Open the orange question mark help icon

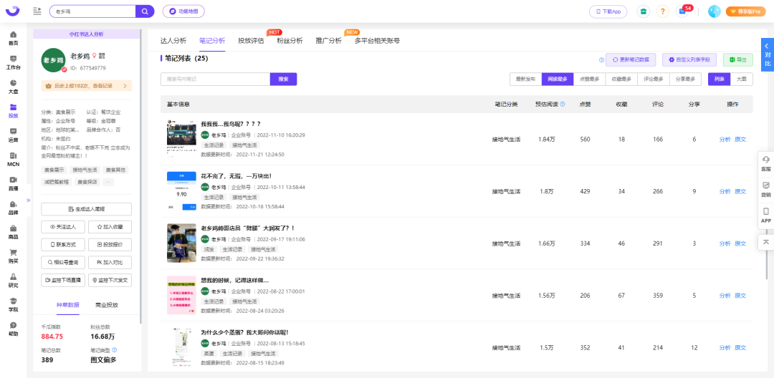[664, 11]
